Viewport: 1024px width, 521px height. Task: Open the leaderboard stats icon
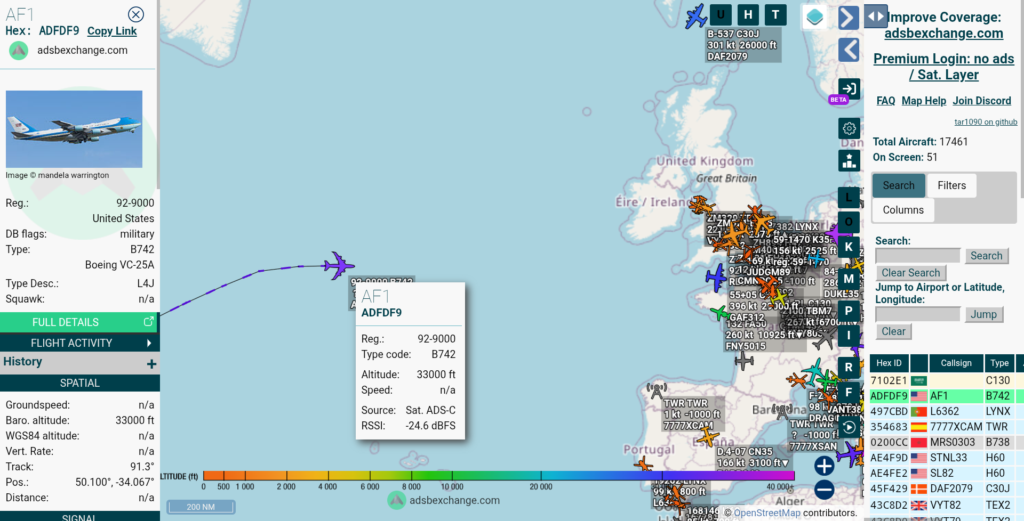coord(849,160)
